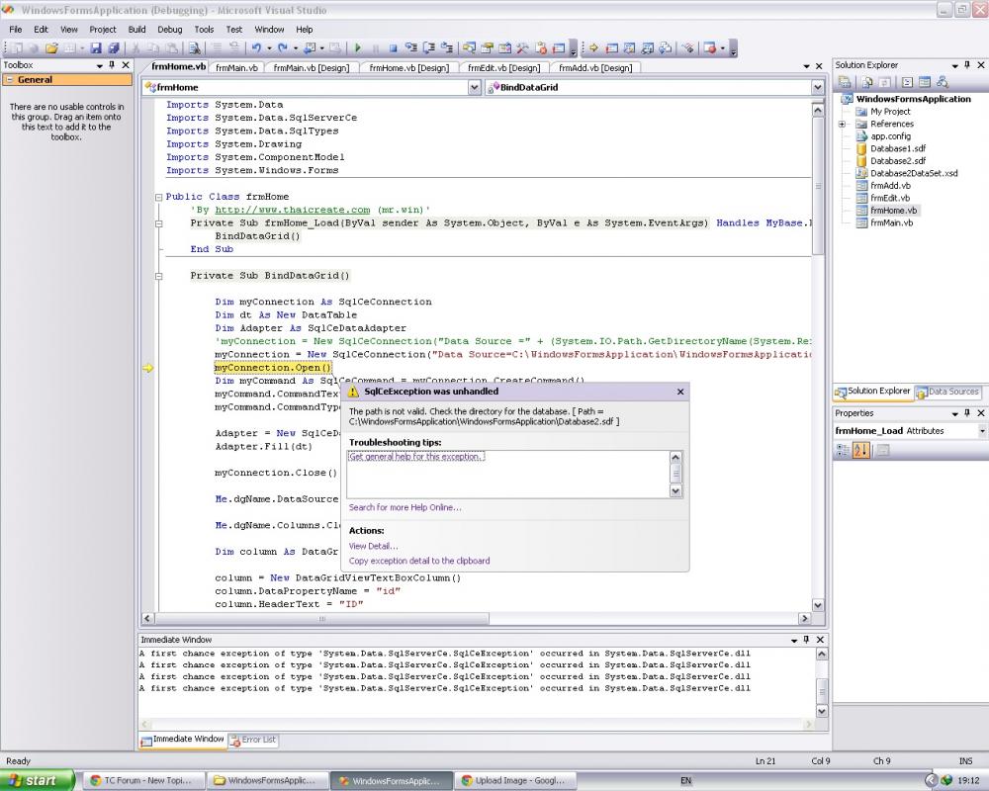Click Show All Files in Solution Explorer toolbar
Viewport: 989px width, 791px height.
click(867, 82)
